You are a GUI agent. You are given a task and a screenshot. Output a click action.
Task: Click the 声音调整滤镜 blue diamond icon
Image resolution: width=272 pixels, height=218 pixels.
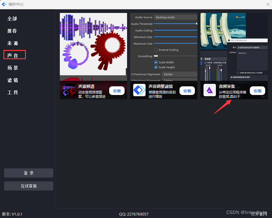point(139,90)
